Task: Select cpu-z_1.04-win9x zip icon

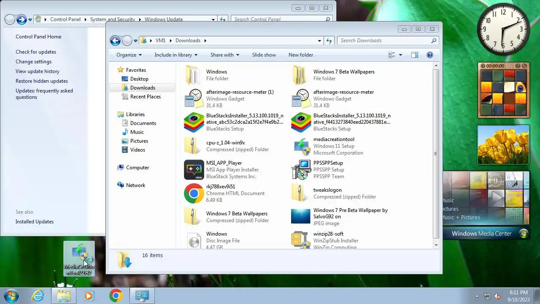Action: (x=193, y=146)
